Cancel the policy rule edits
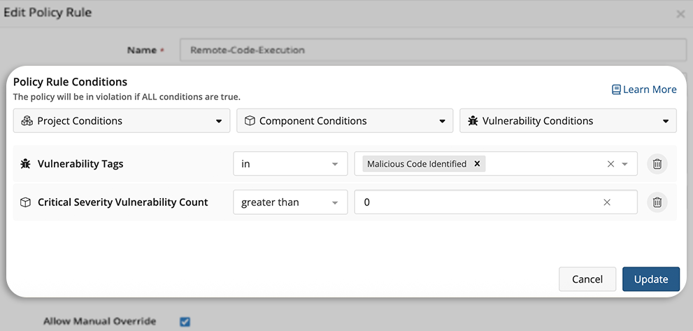The width and height of the screenshot is (693, 331). tap(587, 279)
